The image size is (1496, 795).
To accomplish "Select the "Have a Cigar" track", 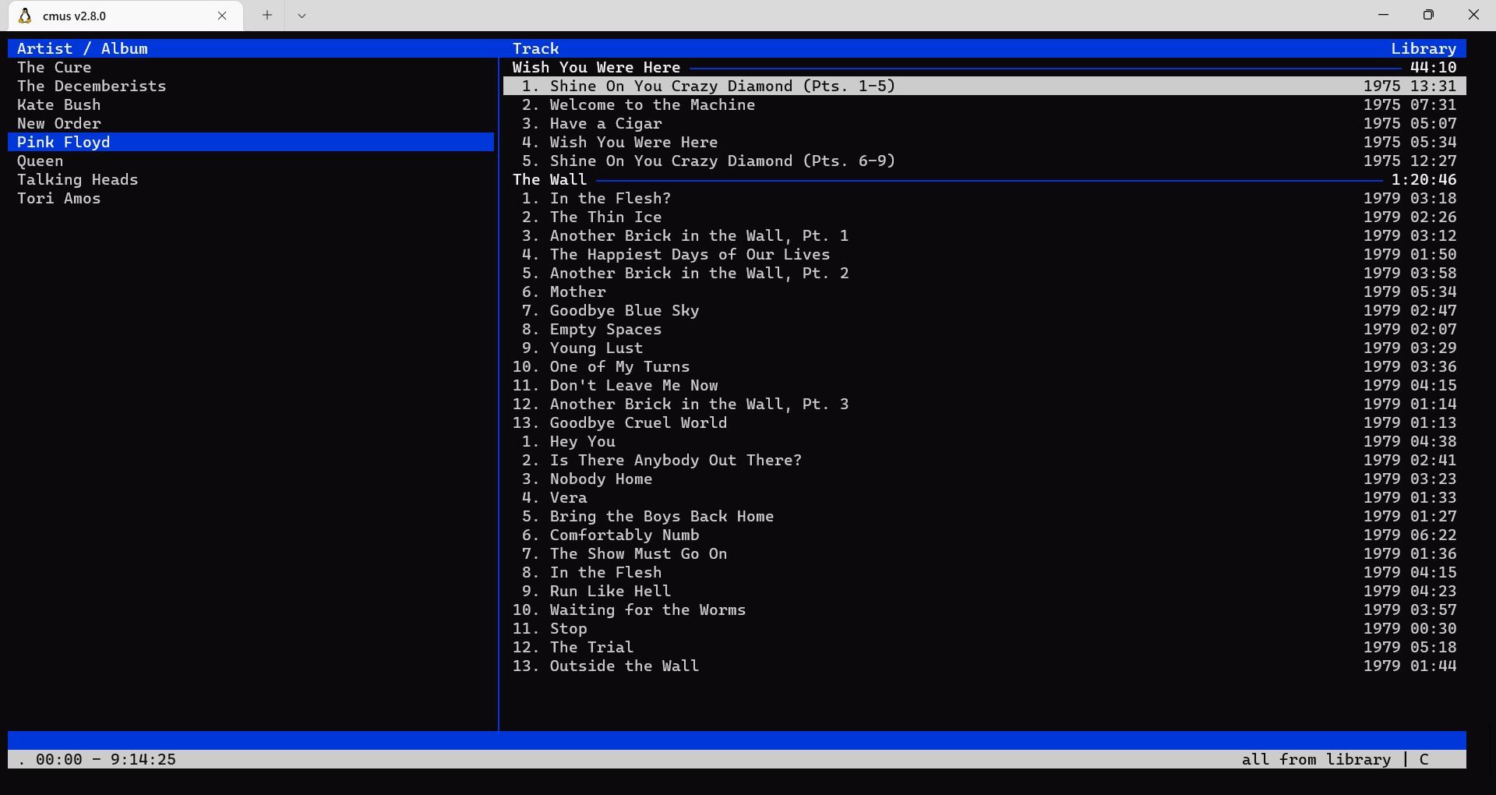I will tap(985, 123).
